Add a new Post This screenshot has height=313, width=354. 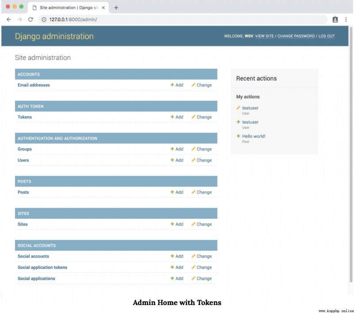tap(177, 192)
